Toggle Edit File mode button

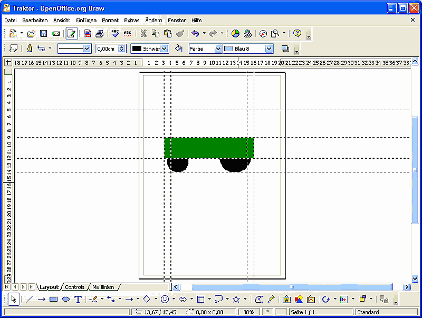71,34
